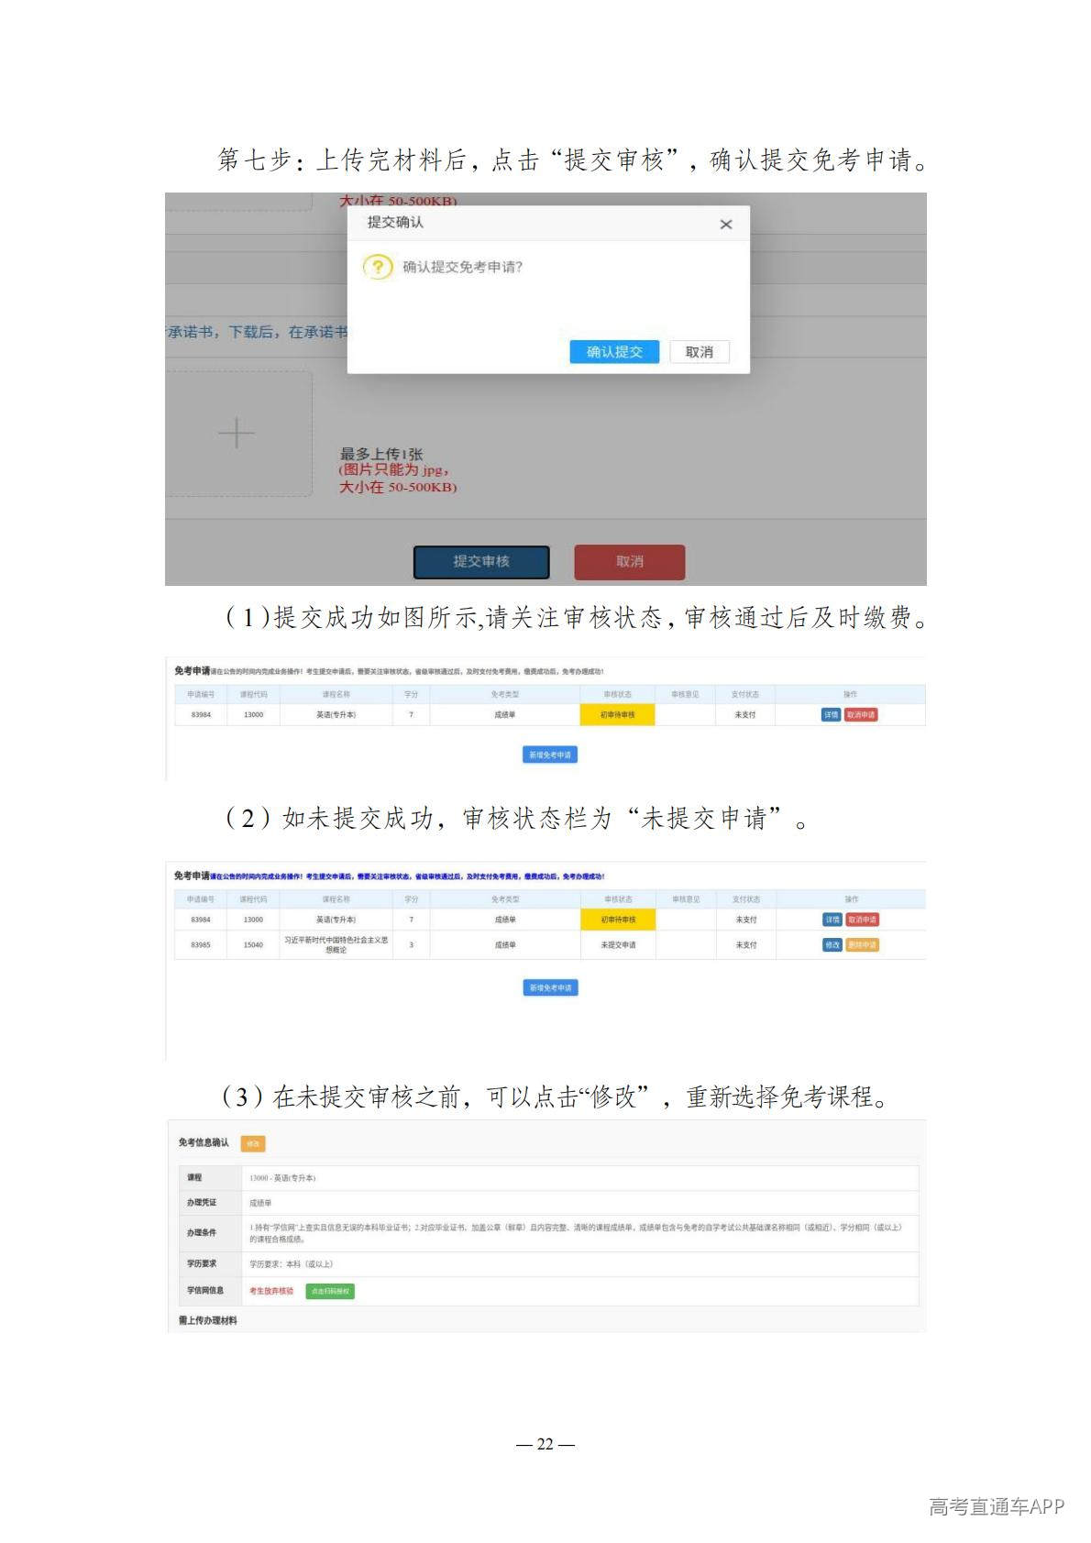Click the question mark icon in the dialog
This screenshot has height=1543, width=1091.
(377, 267)
